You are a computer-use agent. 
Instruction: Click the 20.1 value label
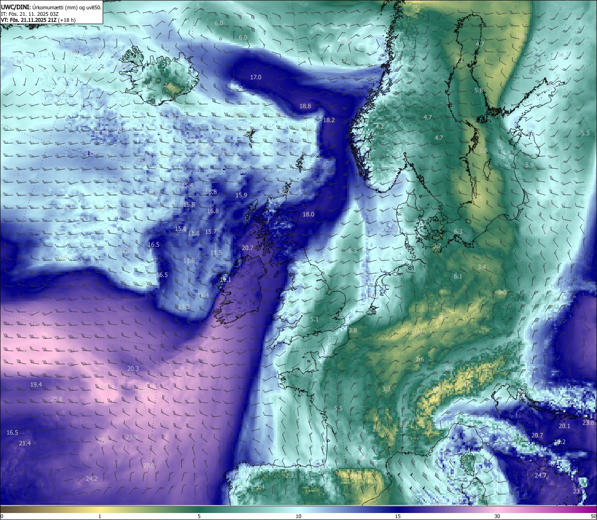[x=564, y=426]
